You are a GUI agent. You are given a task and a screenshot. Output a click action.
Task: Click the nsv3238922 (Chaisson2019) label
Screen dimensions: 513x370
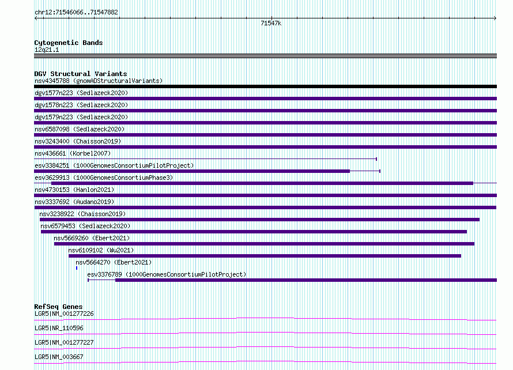coord(82,214)
